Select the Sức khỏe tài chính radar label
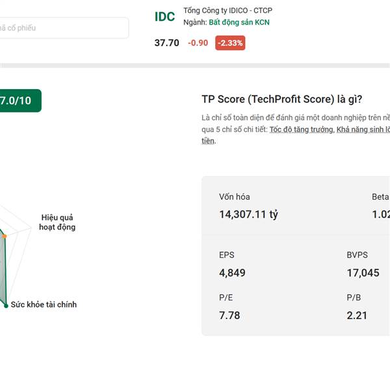 (x=44, y=304)
